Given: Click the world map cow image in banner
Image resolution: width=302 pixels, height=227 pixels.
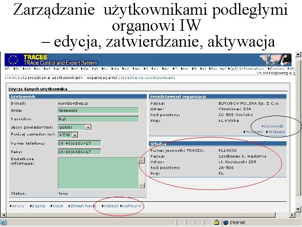Looking at the screenshot, I should coord(275,60).
